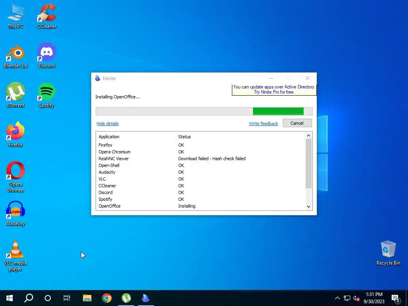This screenshot has height=306, width=408.
Task: Select the Open-Shell row
Action: 200,165
